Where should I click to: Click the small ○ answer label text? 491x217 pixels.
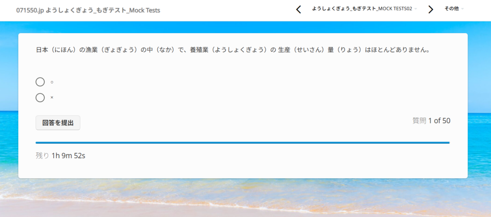click(x=52, y=82)
